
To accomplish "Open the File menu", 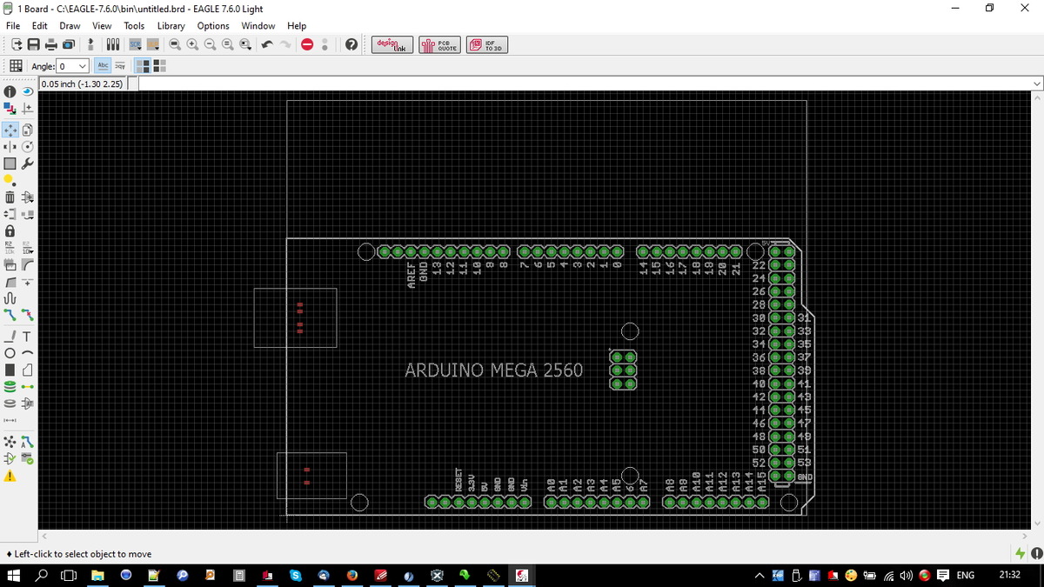I will point(13,25).
